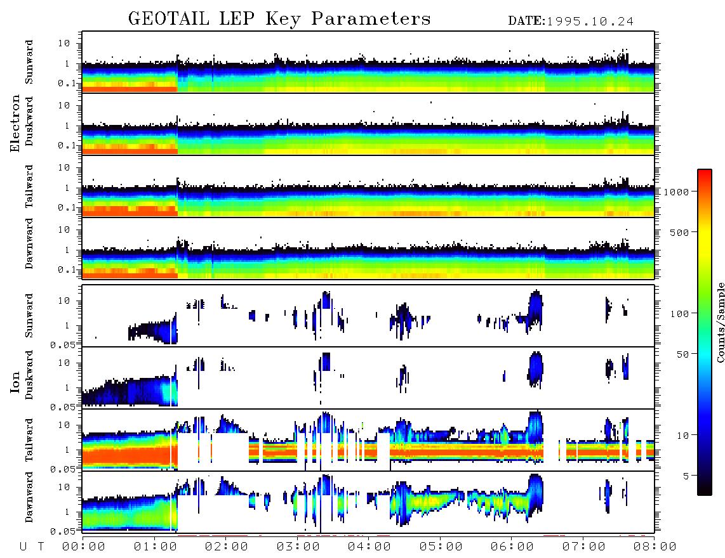This screenshot has width=725, height=558.
Task: Select the Ion Tailward axis label
Action: (x=29, y=440)
